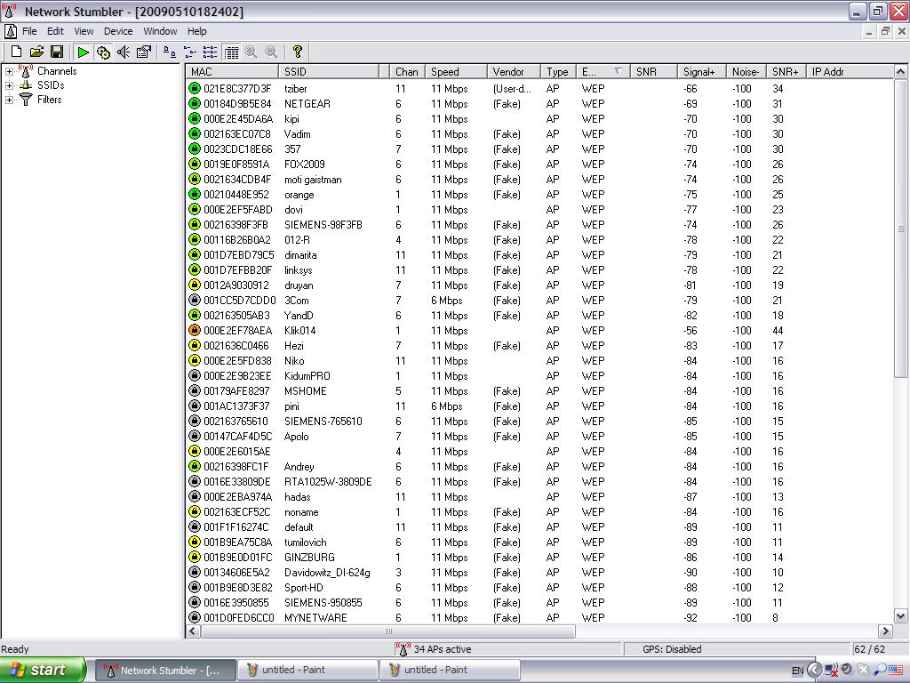The height and width of the screenshot is (683, 910).
Task: Click the US flag tray icon
Action: click(896, 671)
